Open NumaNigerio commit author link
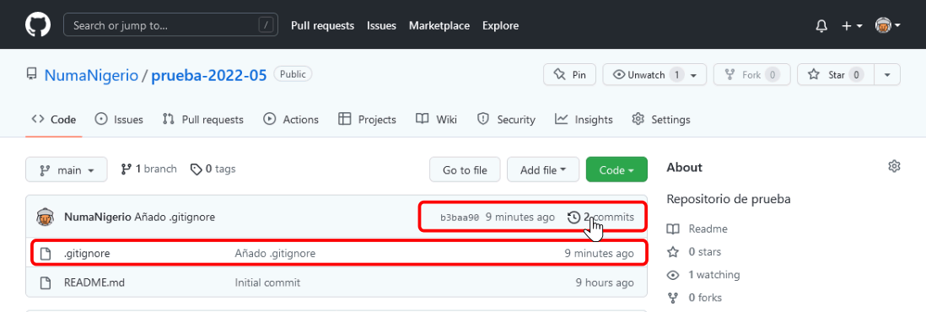 pos(98,217)
